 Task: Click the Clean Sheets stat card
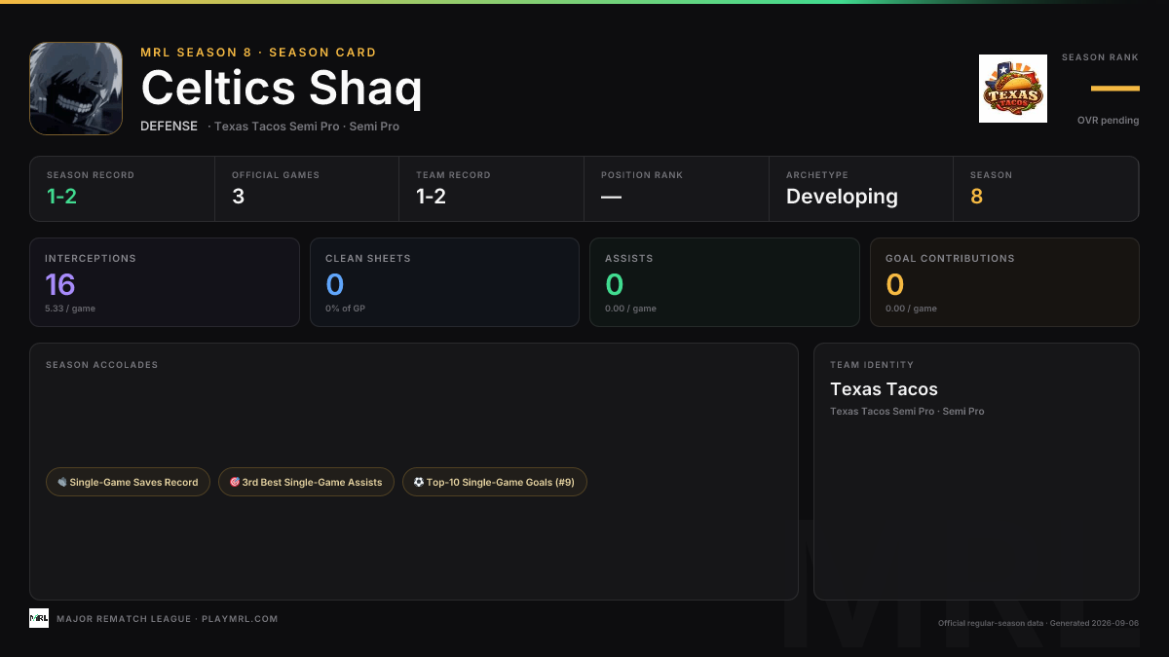(444, 282)
